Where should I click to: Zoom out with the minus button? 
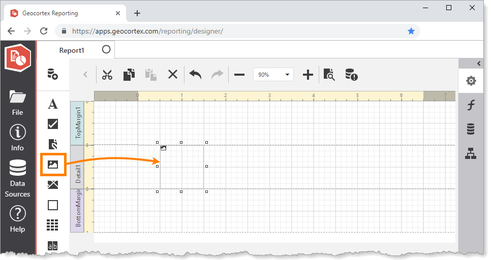(239, 75)
